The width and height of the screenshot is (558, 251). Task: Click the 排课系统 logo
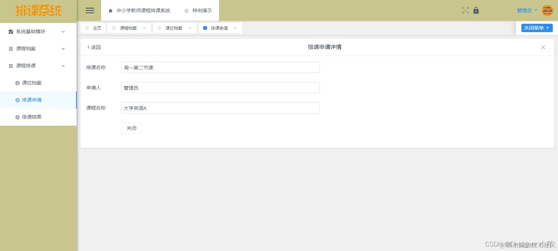pyautogui.click(x=38, y=10)
